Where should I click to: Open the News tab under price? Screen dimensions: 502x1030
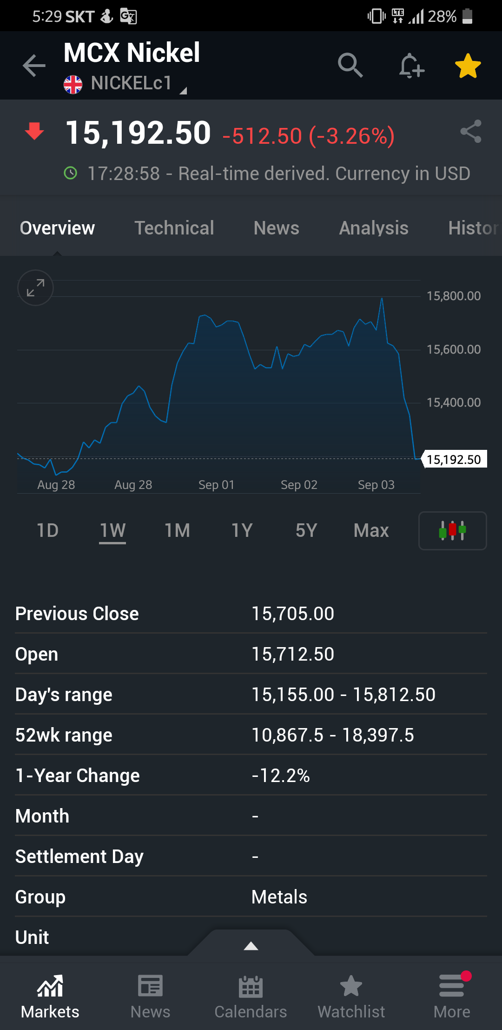coord(277,228)
